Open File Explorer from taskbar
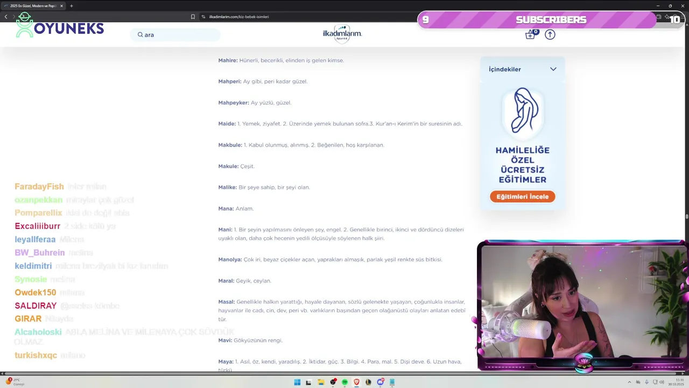689x388 pixels. pos(321,382)
